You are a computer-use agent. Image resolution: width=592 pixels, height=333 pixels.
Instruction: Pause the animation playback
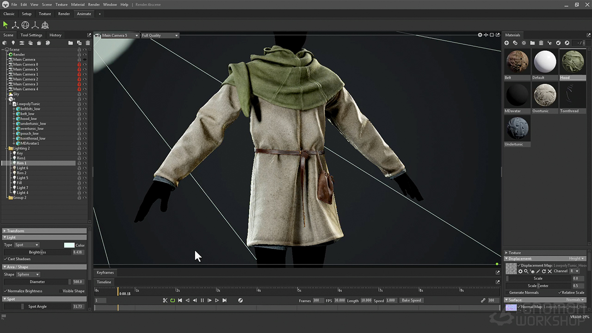[202, 301]
